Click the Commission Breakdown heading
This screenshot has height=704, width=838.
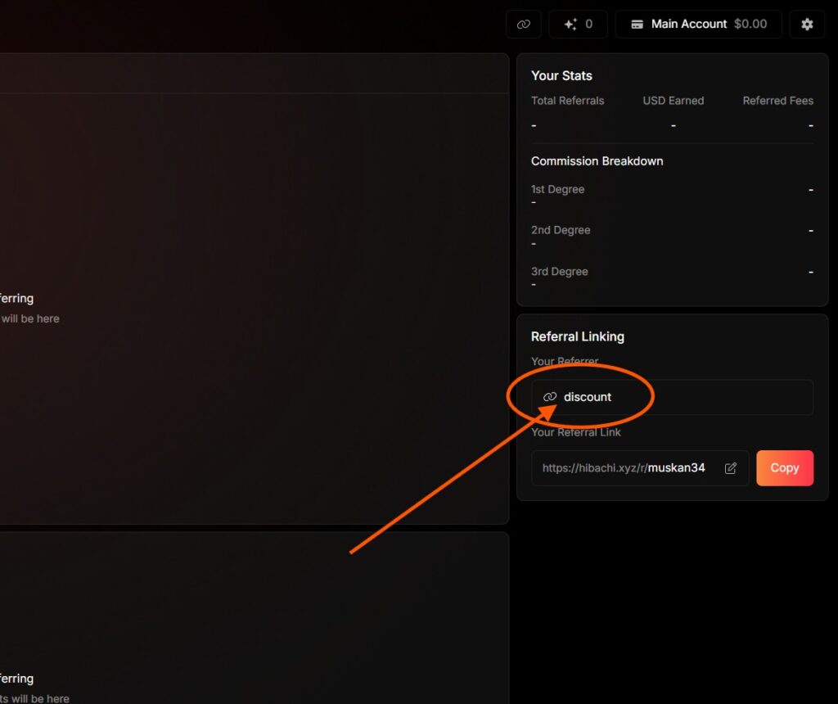(597, 161)
